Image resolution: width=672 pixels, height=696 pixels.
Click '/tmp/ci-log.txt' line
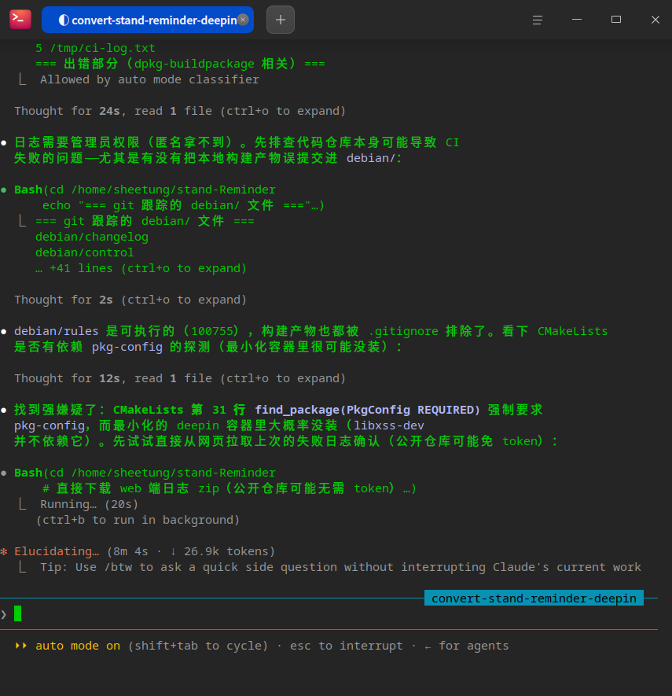click(95, 48)
